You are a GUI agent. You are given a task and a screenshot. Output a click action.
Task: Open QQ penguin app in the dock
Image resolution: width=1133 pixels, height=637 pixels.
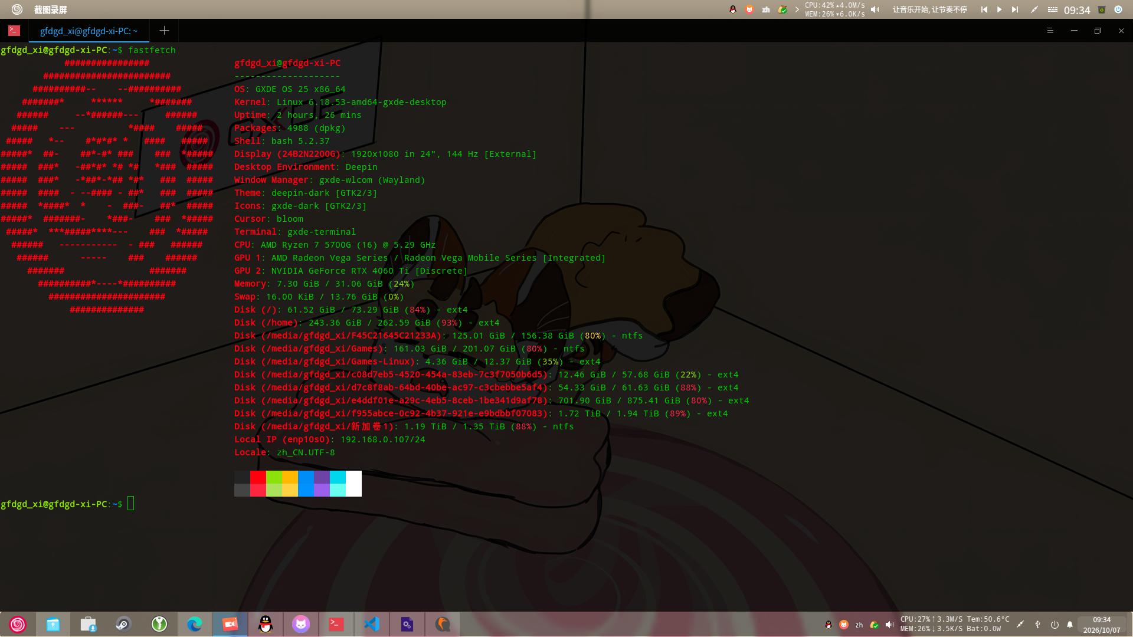[x=266, y=624]
